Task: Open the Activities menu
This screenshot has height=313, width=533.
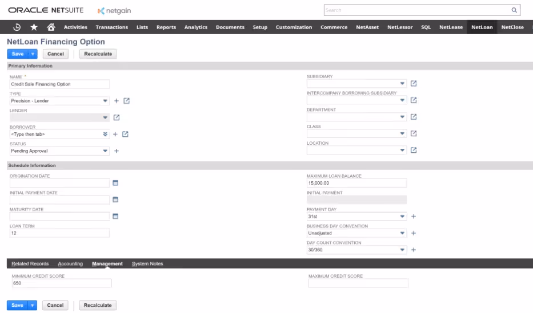Action: [75, 27]
